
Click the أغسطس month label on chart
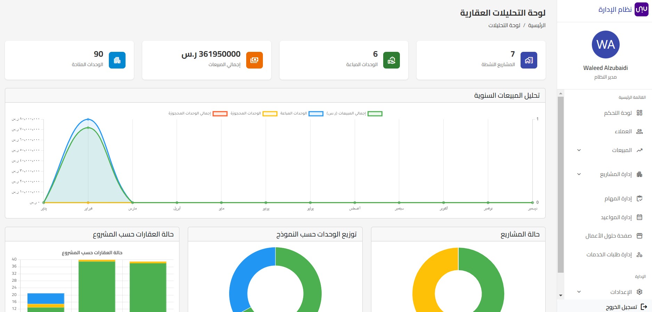355,208
